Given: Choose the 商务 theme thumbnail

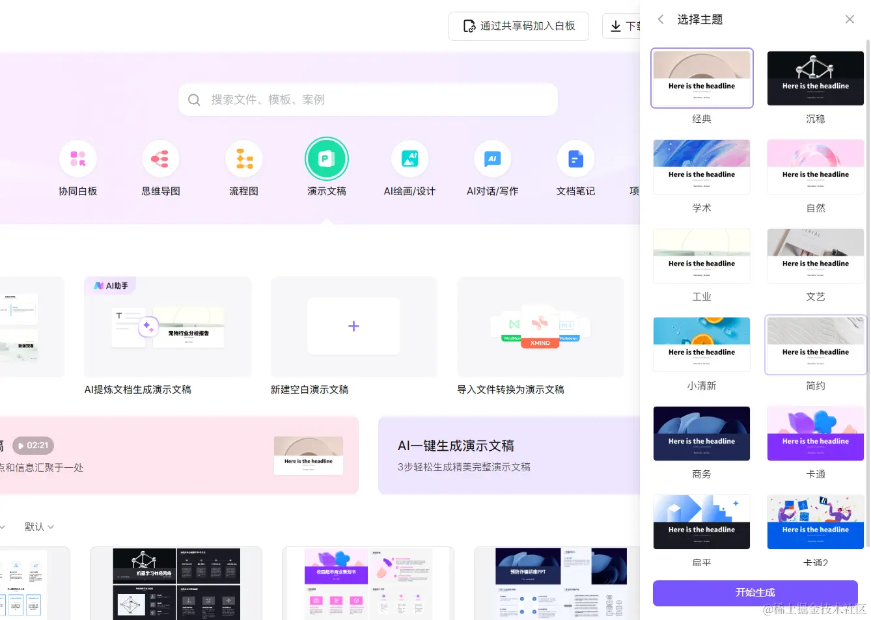Looking at the screenshot, I should coord(702,433).
